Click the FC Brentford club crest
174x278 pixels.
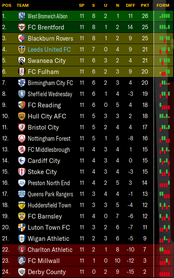pyautogui.click(x=22, y=27)
